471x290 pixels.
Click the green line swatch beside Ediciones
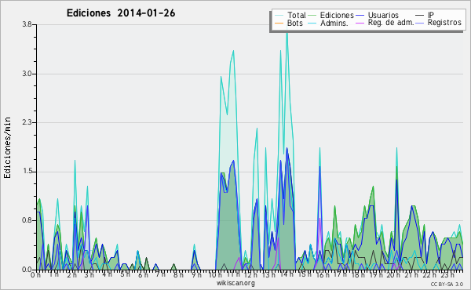click(312, 16)
